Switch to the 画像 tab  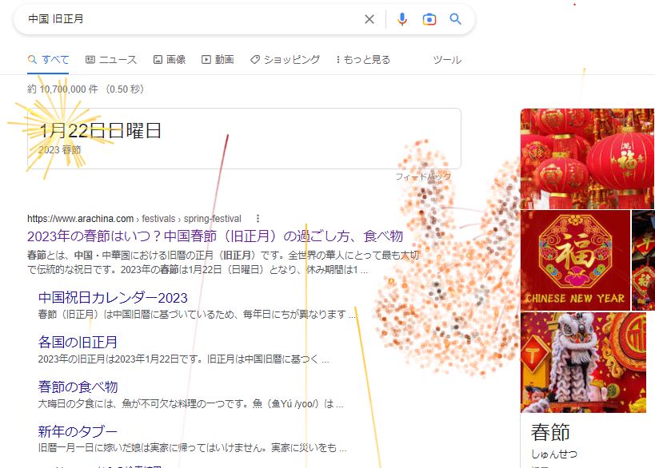click(170, 60)
